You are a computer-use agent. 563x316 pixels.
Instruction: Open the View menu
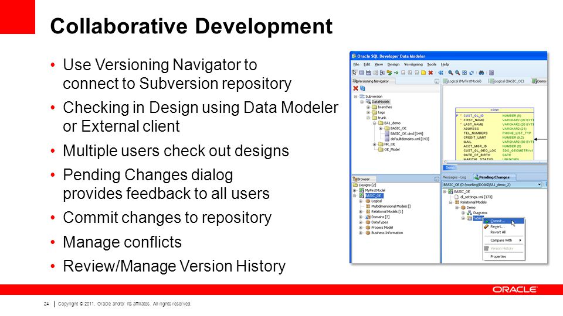click(379, 64)
